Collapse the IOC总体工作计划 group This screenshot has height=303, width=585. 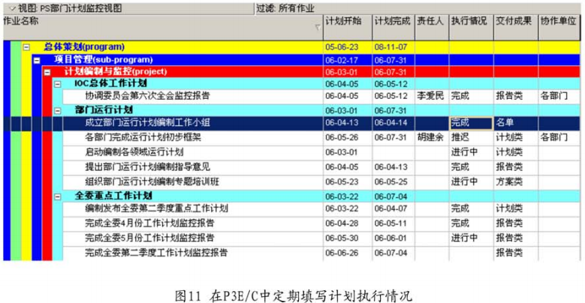coord(56,84)
